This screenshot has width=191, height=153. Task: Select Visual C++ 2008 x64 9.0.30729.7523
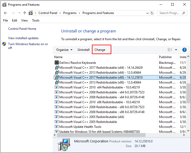click(x=102, y=92)
